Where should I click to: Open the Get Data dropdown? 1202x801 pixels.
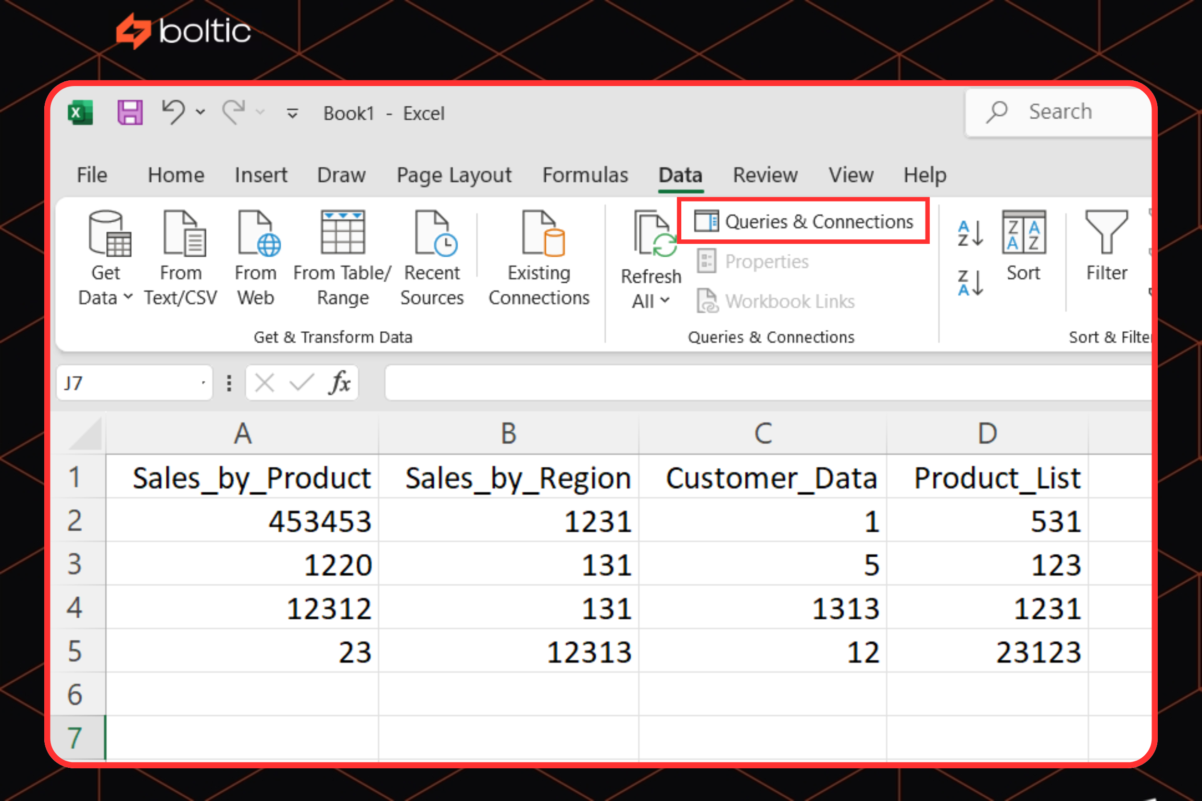[106, 259]
